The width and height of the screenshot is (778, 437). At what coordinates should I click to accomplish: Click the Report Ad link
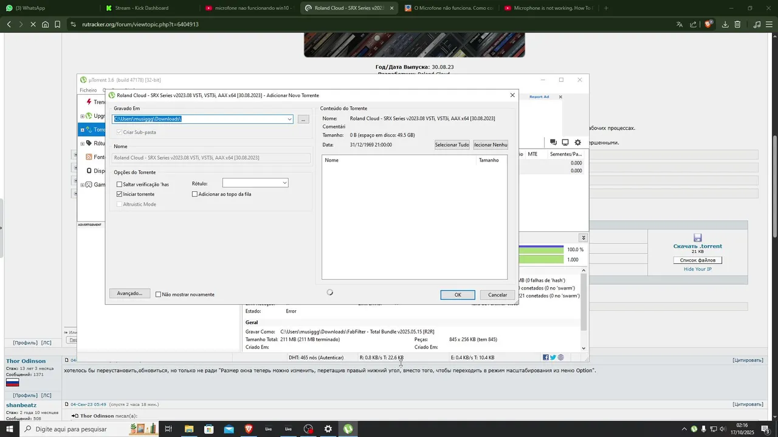coord(539,97)
